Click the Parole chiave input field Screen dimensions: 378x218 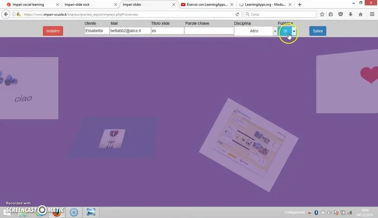[x=208, y=31]
